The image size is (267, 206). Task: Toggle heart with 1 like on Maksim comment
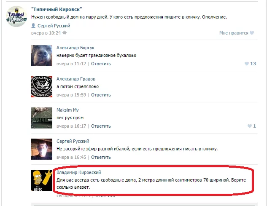pyautogui.click(x=252, y=126)
